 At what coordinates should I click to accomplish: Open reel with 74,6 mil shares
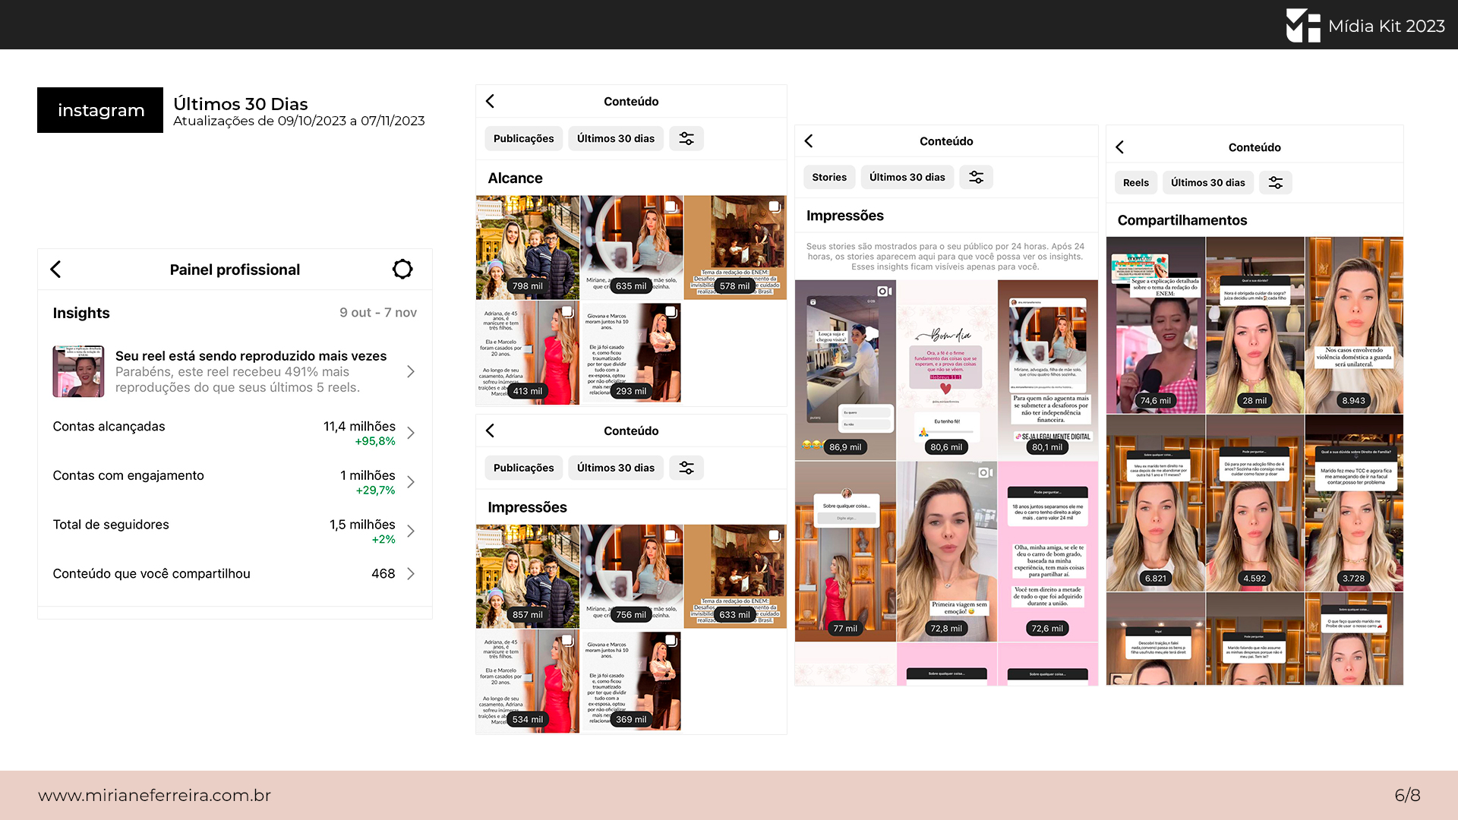(x=1156, y=325)
